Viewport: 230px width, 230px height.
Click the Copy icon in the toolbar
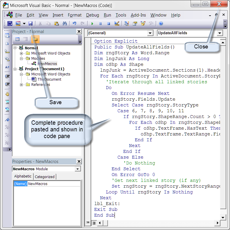(48, 23)
